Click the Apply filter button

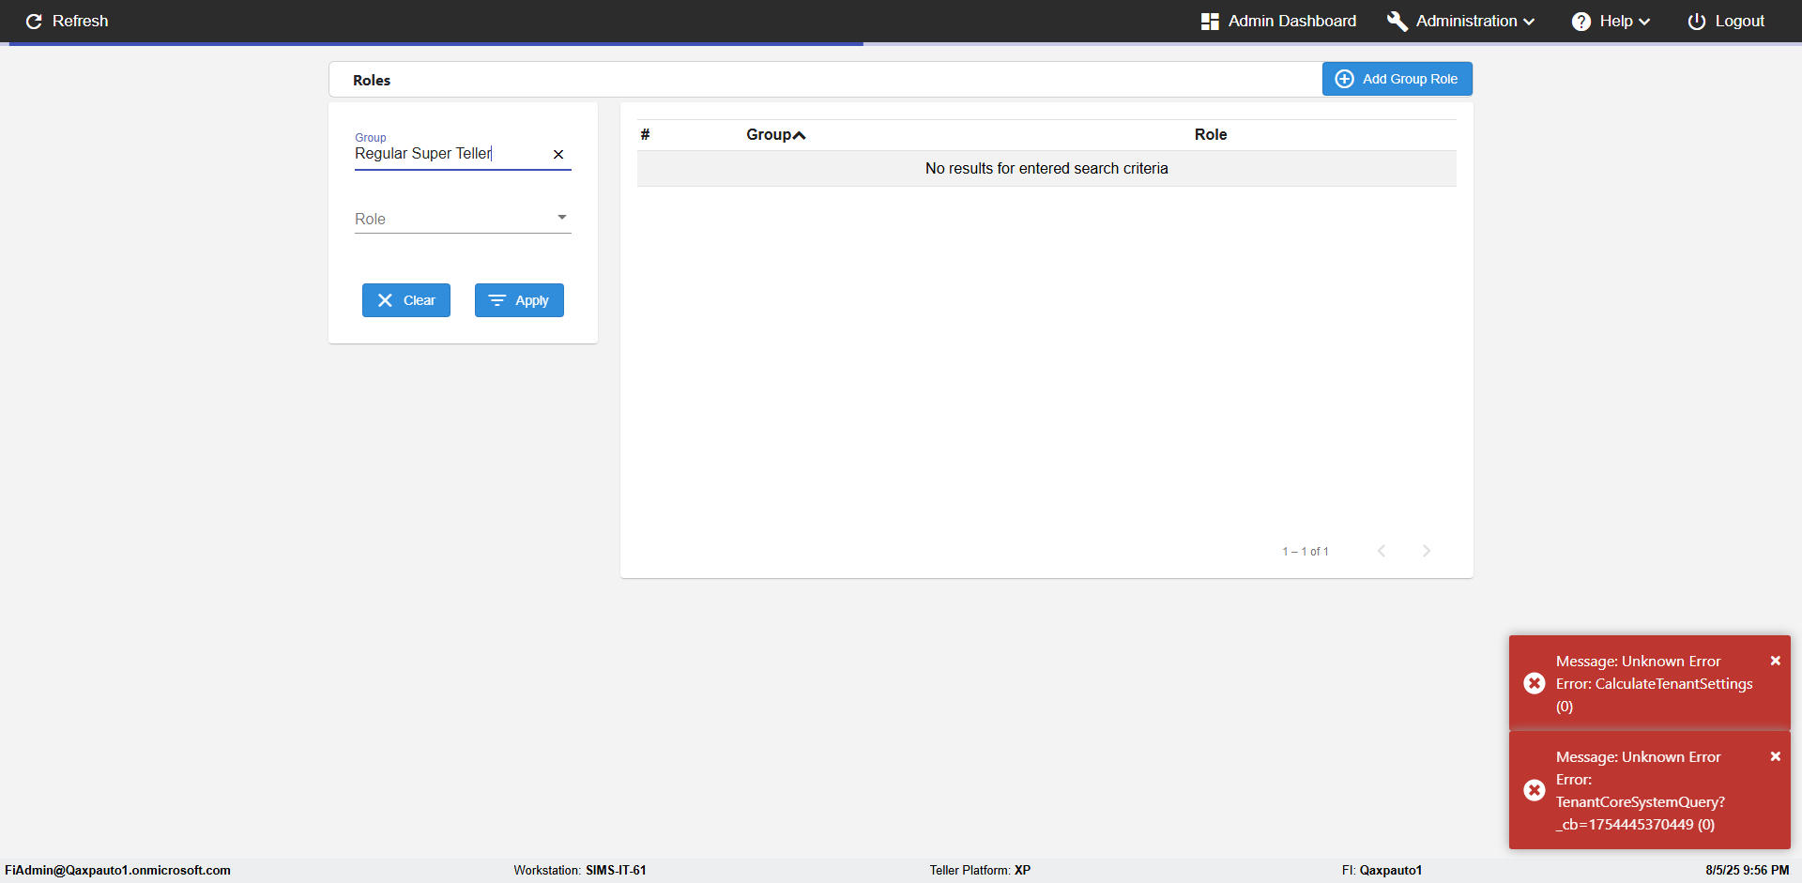tap(519, 300)
